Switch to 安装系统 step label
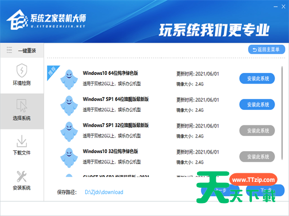 point(22,188)
